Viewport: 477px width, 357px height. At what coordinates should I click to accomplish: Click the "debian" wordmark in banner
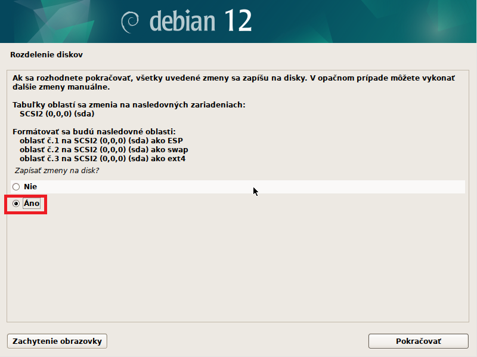(182, 21)
